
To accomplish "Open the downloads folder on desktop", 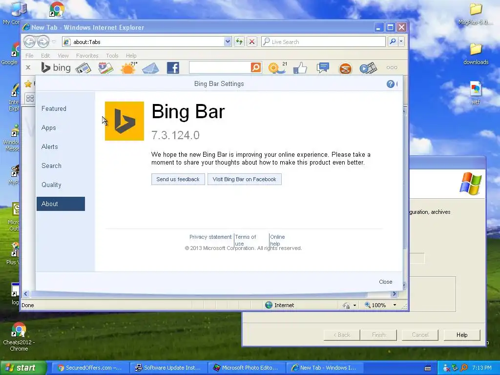I will click(476, 54).
